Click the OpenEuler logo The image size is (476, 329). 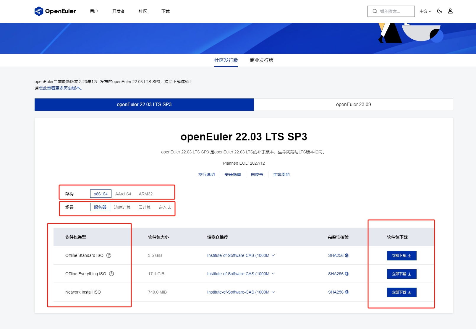coord(55,11)
